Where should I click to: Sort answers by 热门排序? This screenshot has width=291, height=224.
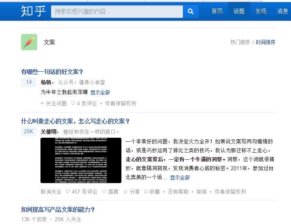coord(240,42)
